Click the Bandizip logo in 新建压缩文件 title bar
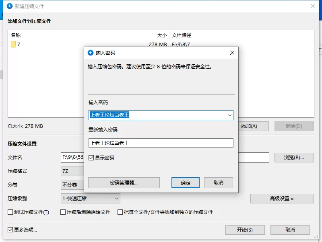This screenshot has width=322, height=242. (10, 6)
